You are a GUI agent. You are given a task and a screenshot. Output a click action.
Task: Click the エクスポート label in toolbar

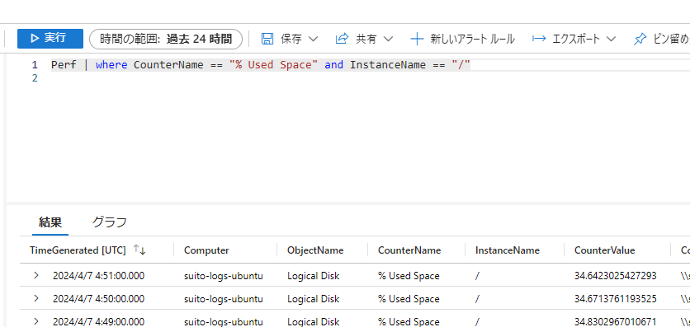pos(576,39)
